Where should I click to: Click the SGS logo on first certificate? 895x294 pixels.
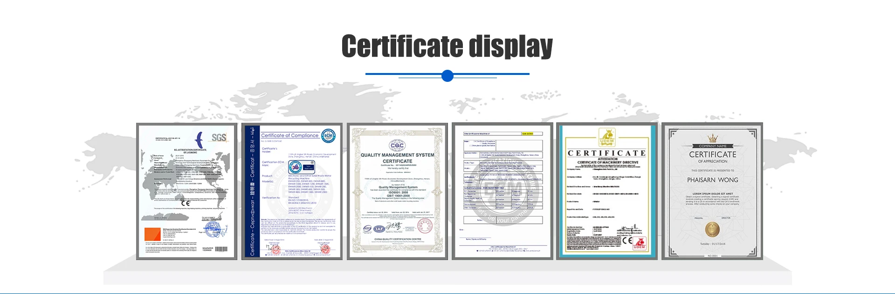(219, 137)
